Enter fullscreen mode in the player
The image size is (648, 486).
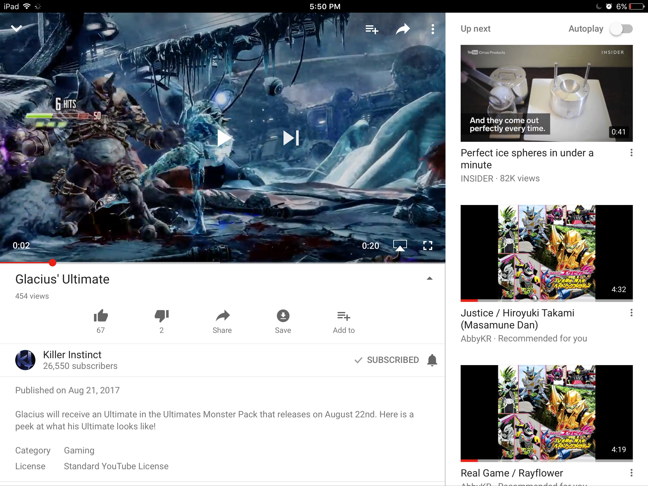(x=428, y=245)
